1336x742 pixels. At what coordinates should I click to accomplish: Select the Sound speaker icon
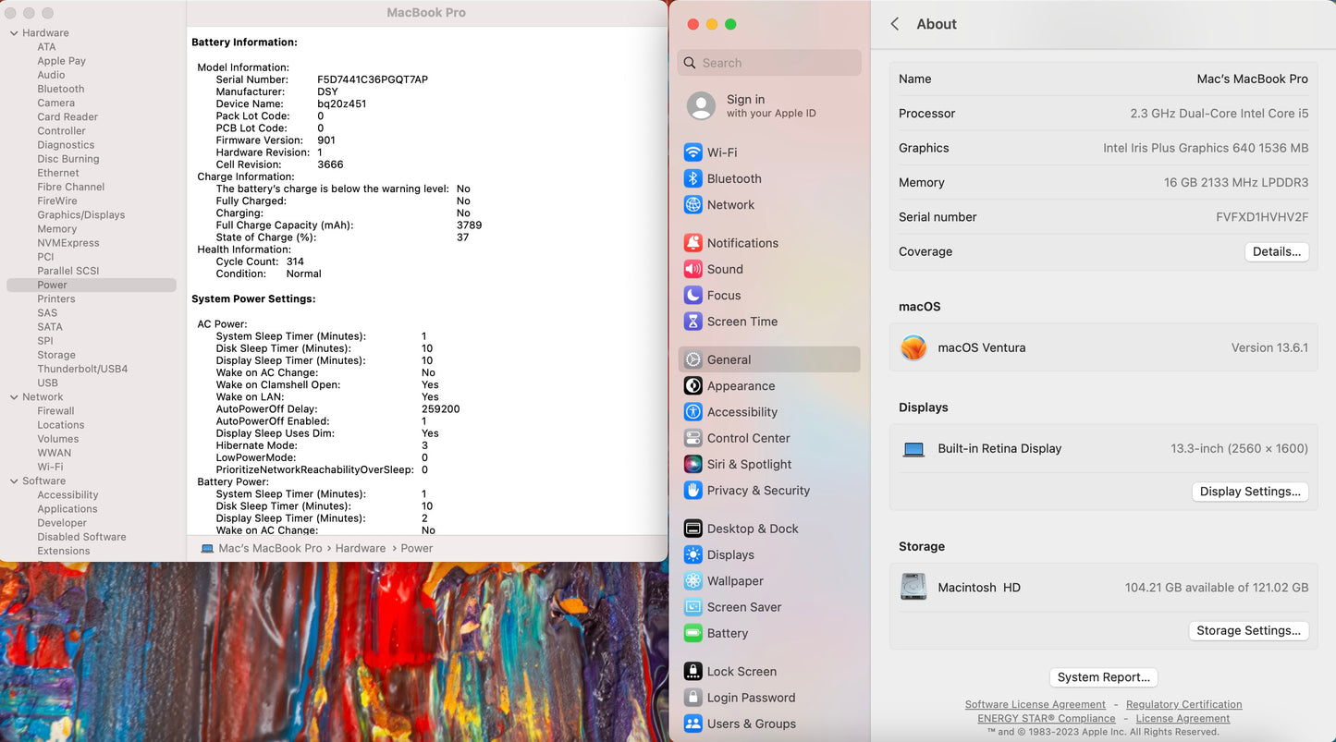[693, 269]
